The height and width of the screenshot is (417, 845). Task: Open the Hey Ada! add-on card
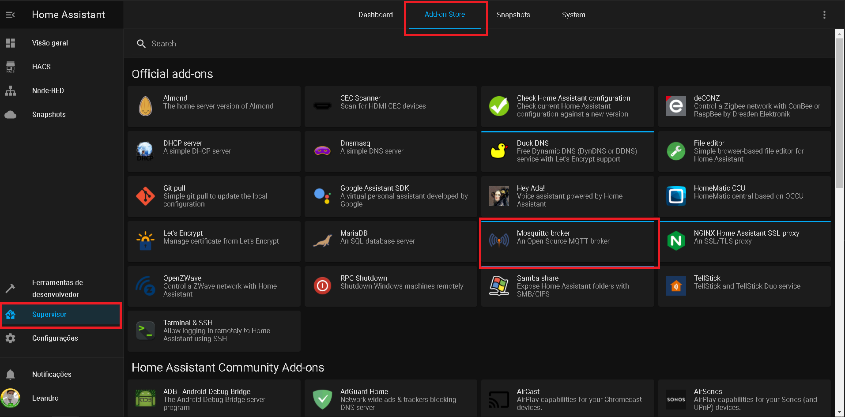pos(567,196)
